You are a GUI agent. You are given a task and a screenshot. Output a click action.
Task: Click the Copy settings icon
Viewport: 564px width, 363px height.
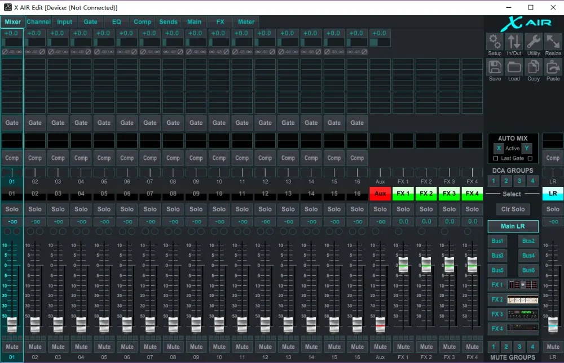tap(534, 67)
